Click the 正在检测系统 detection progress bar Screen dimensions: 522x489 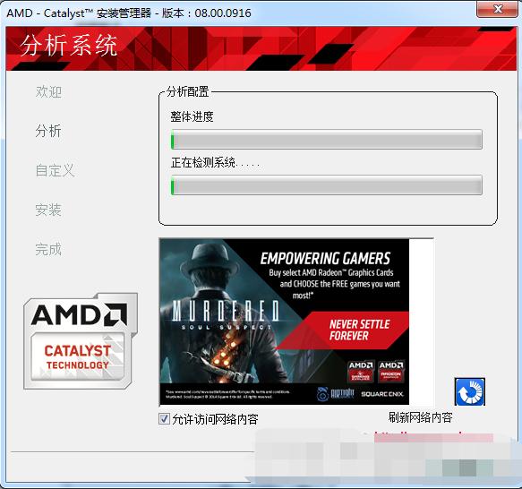click(x=326, y=184)
